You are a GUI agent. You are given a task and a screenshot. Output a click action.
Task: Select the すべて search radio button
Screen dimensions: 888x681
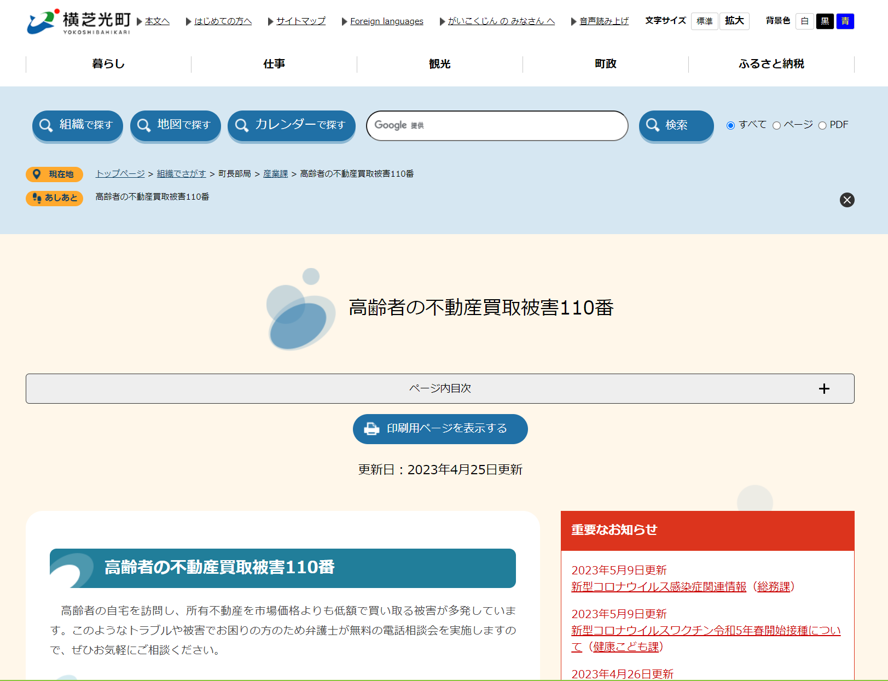730,126
